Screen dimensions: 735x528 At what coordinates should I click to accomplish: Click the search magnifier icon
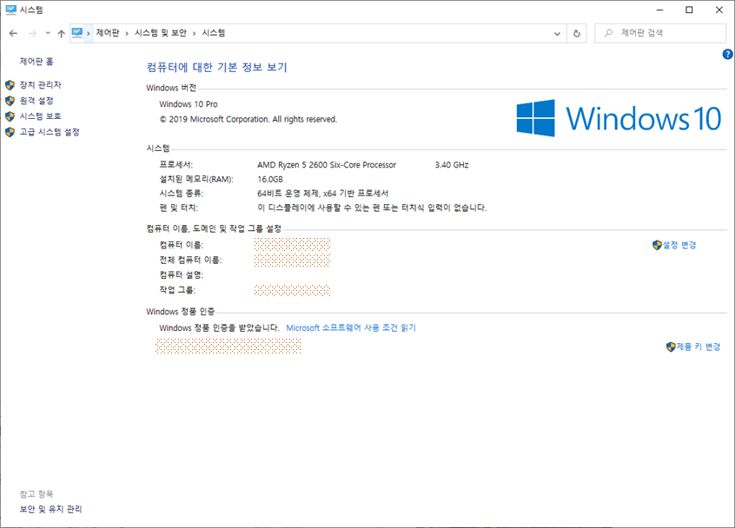tap(608, 33)
